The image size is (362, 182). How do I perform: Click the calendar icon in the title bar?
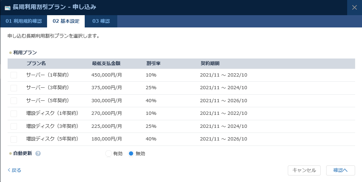click(7, 8)
